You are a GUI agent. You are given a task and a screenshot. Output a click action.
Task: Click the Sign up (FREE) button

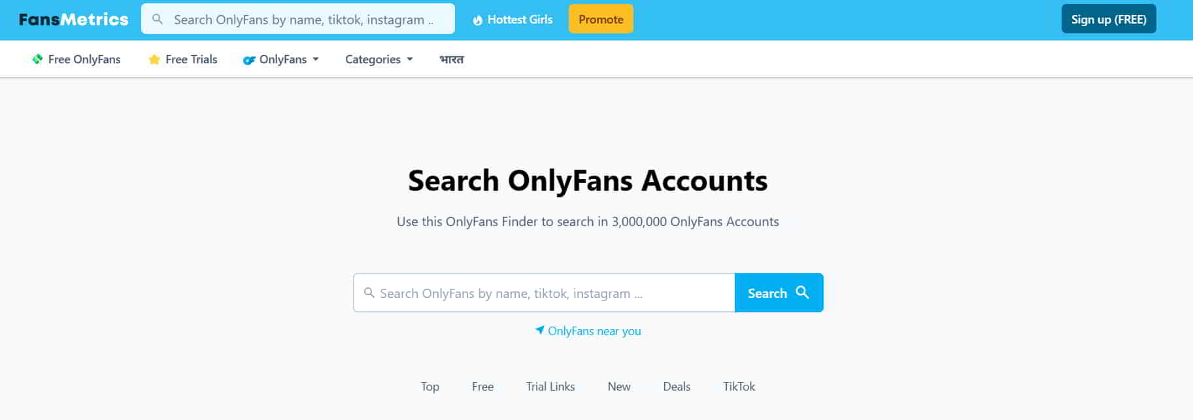(x=1108, y=20)
